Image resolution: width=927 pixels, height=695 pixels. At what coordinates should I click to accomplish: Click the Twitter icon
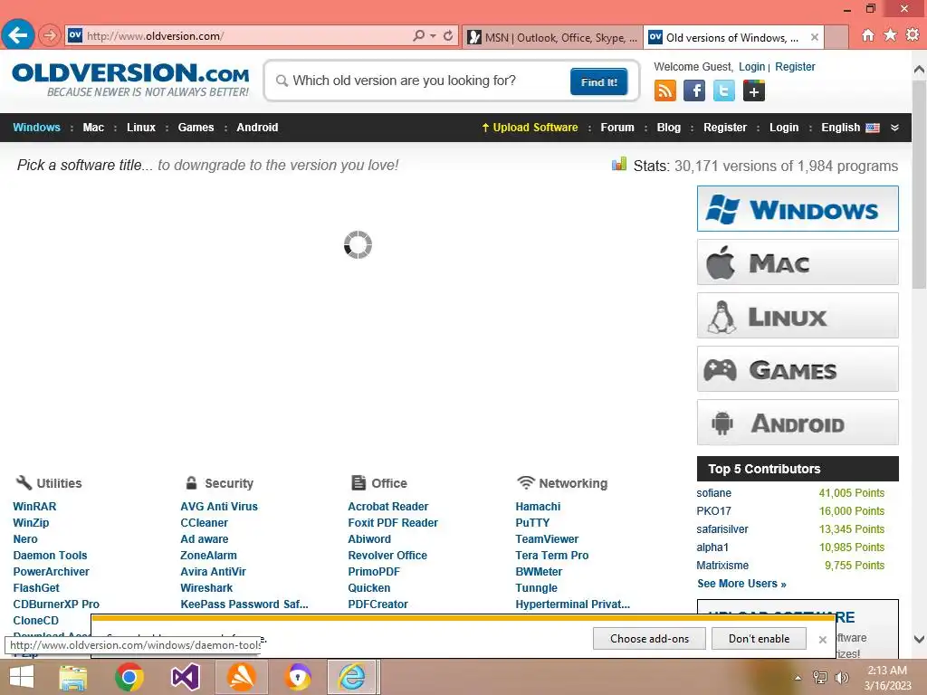tap(723, 91)
